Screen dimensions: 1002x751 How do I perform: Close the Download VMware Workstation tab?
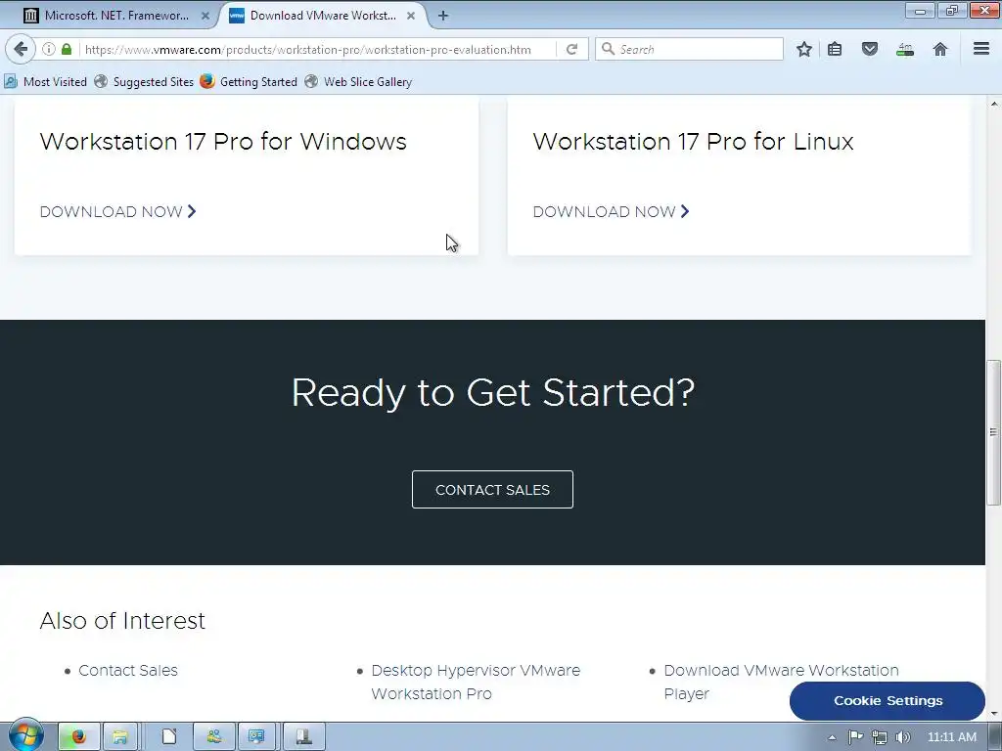pyautogui.click(x=411, y=16)
